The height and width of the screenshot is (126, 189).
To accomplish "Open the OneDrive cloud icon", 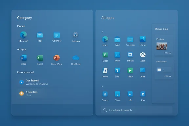I will tap(76, 58).
